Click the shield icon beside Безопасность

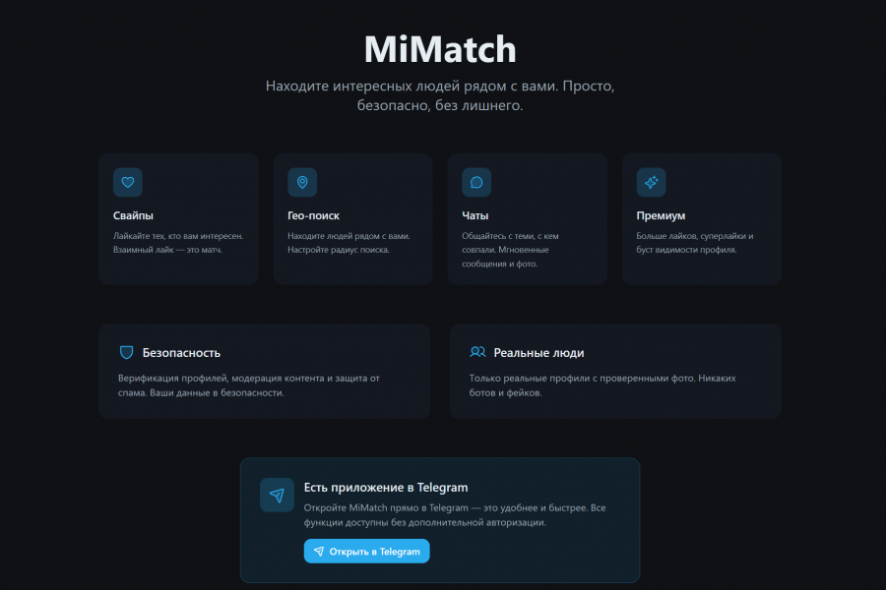coord(126,352)
